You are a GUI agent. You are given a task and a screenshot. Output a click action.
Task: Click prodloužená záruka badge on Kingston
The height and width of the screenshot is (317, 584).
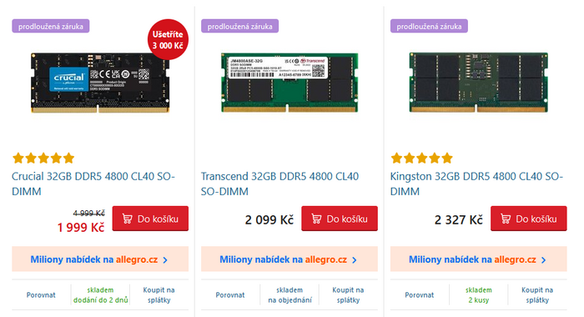(x=429, y=26)
